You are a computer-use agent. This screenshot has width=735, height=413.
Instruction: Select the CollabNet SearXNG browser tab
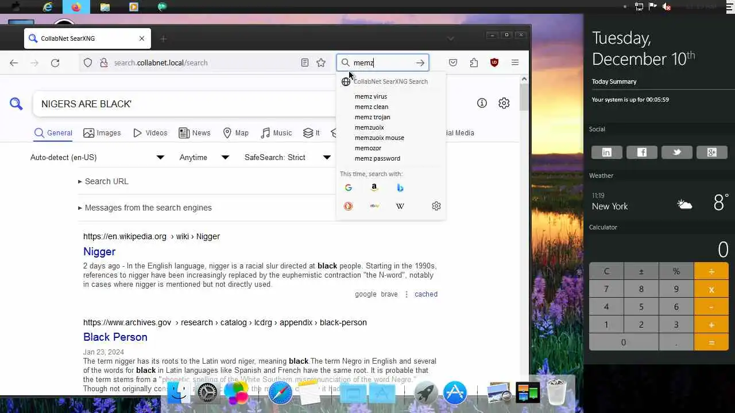87,38
